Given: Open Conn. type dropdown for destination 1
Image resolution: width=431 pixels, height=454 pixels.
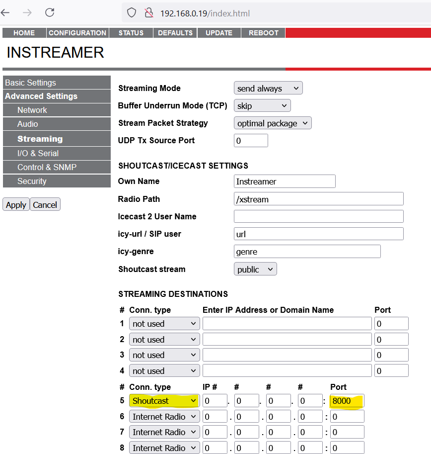Looking at the screenshot, I should 164,323.
